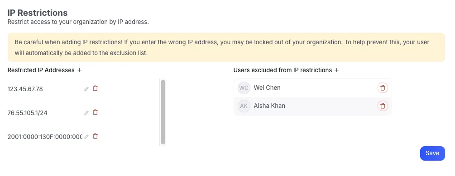Screen dimensions: 455x176
Task: Edit the 76.55.105.1/24 IP entry
Action: [x=86, y=113]
